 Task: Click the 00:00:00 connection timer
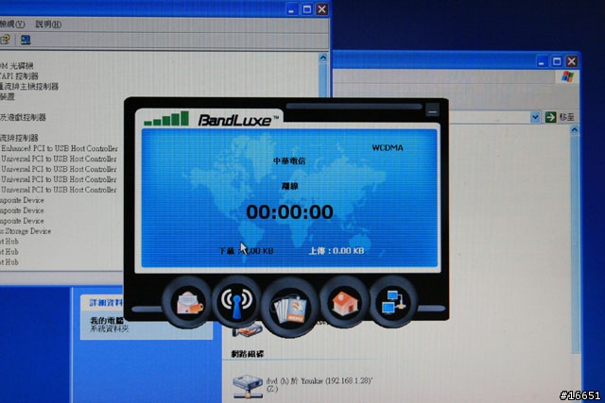pos(290,212)
